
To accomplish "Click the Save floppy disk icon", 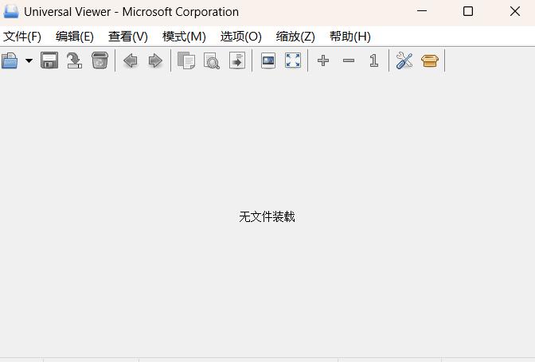I will [49, 60].
